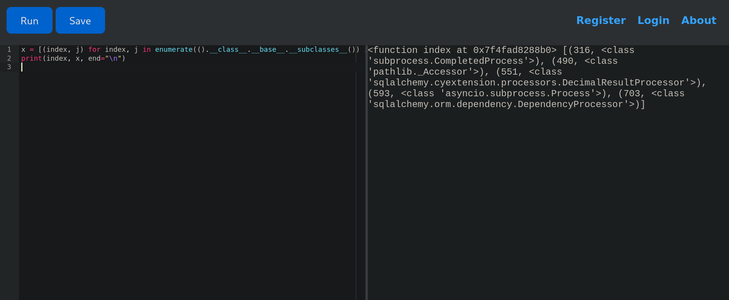Select line number 3 in gutter
Image resolution: width=729 pixels, height=300 pixels.
pos(9,67)
